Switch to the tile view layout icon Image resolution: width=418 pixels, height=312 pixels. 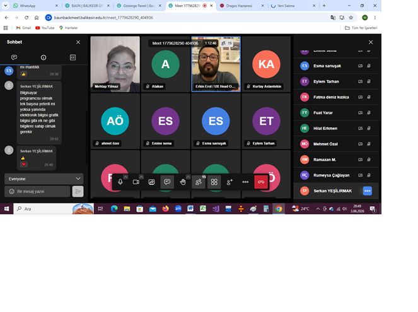coord(214,182)
